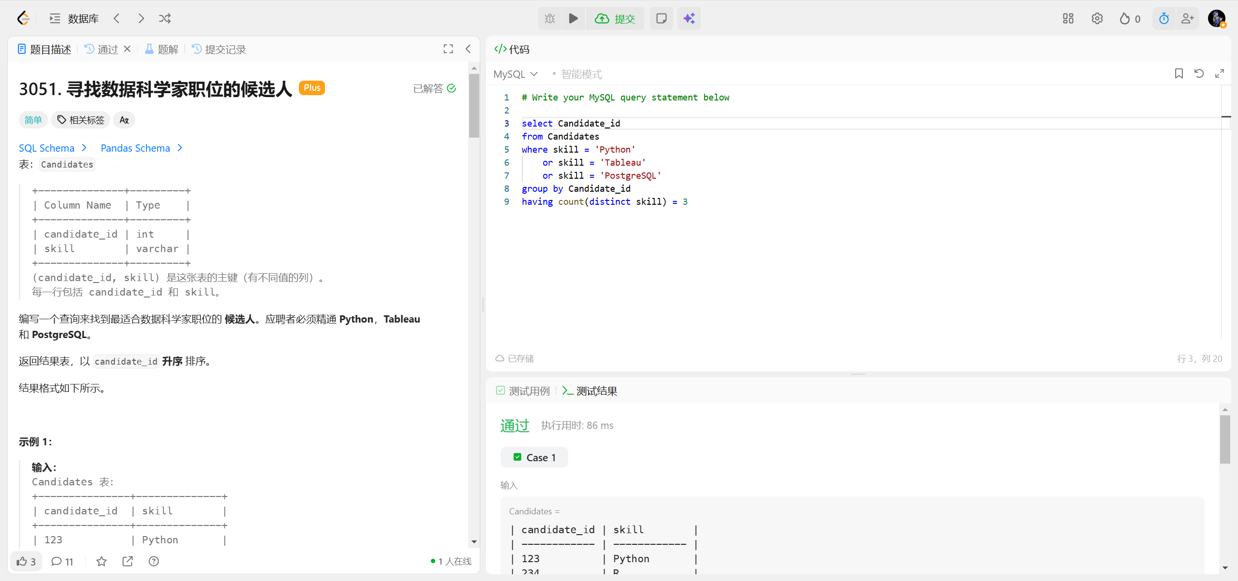1238x581 pixels.
Task: Open the 相关标签 related tags button
Action: pyautogui.click(x=81, y=120)
